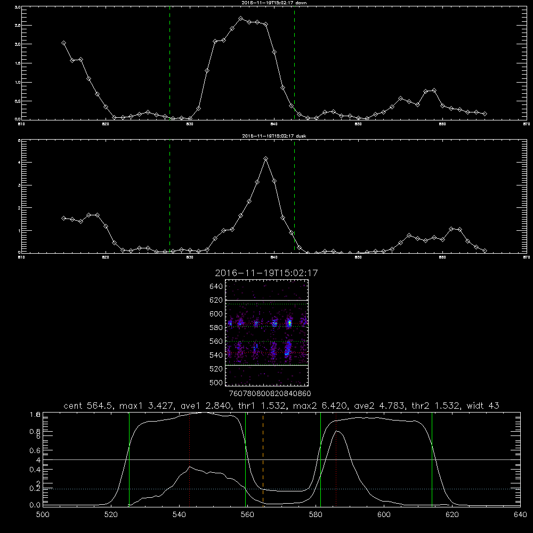Click the orange dashed center line in the bottom plot

[x=263, y=459]
